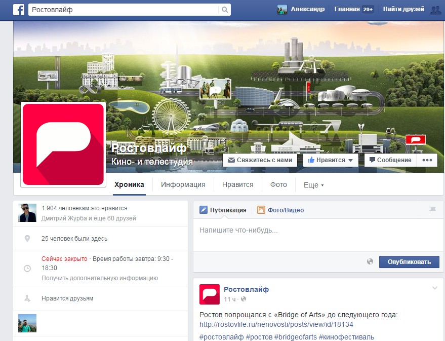Click Найти друзей link
Screen dimensions: 445x341
[x=403, y=9]
